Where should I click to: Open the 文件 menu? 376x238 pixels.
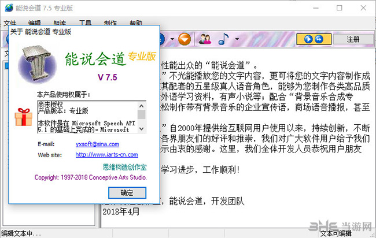(x=10, y=23)
